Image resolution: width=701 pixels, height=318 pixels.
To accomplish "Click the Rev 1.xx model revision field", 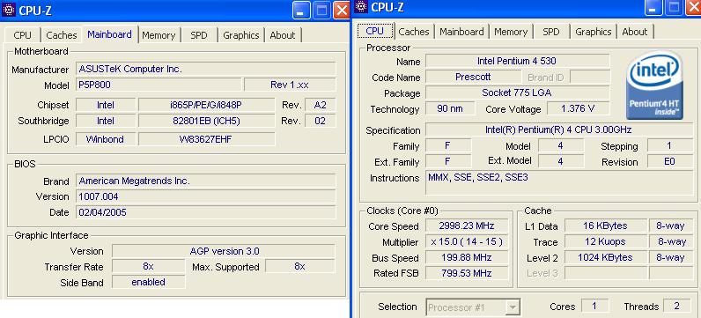I will (290, 85).
